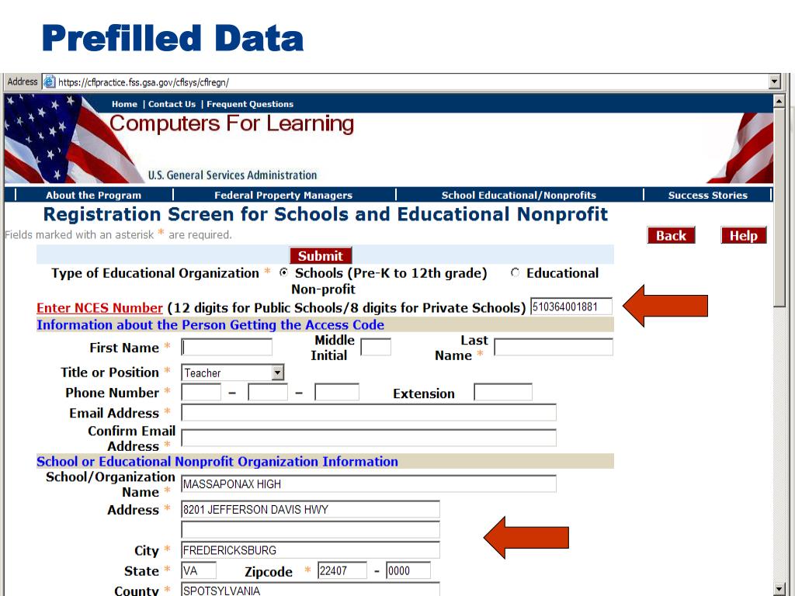795x596 pixels.
Task: Click the zip extension field showing 0000
Action: point(408,570)
